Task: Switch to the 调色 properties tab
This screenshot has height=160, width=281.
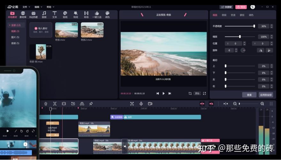Action: (251, 15)
